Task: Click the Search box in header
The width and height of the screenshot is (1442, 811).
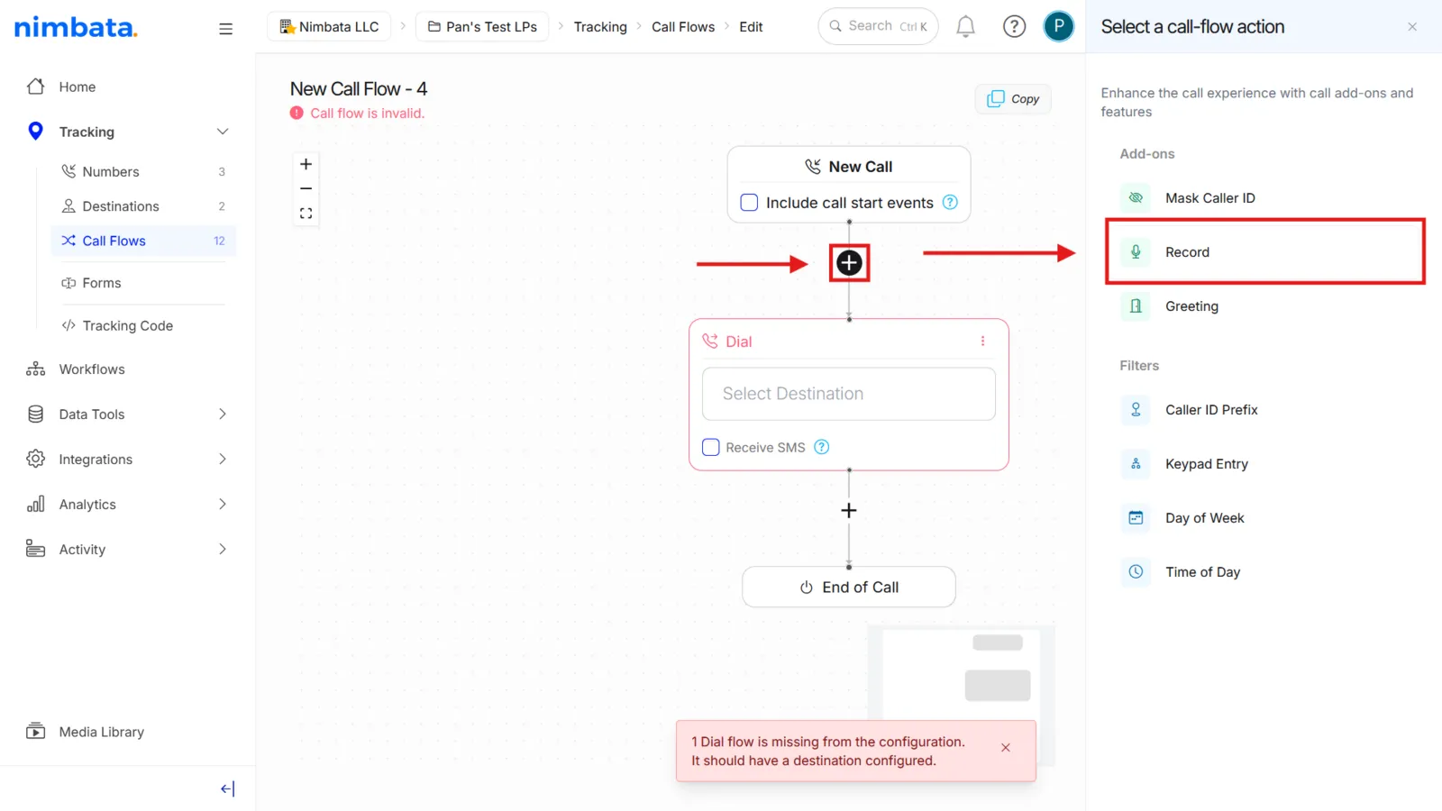Action: pyautogui.click(x=878, y=26)
